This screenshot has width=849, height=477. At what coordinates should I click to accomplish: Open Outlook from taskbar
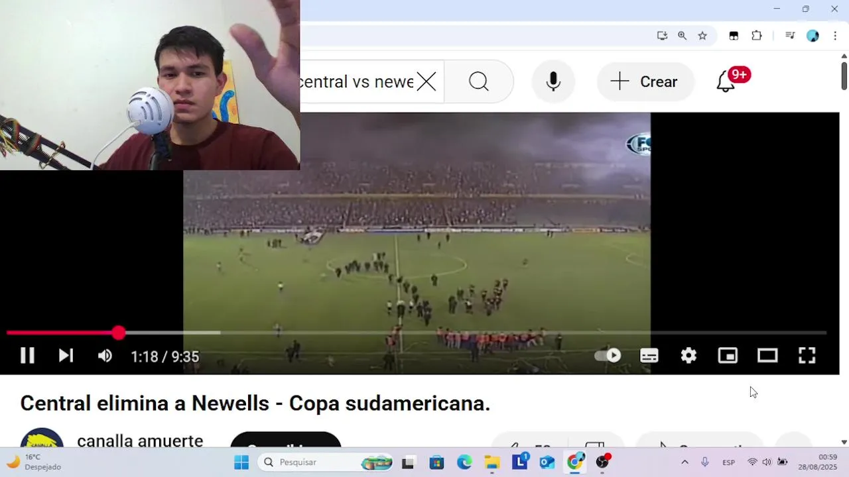pyautogui.click(x=547, y=462)
